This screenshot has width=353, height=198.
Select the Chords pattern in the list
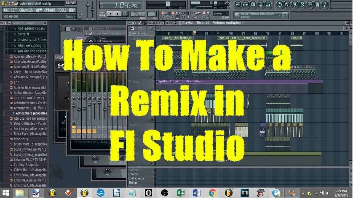pyautogui.click(x=133, y=174)
